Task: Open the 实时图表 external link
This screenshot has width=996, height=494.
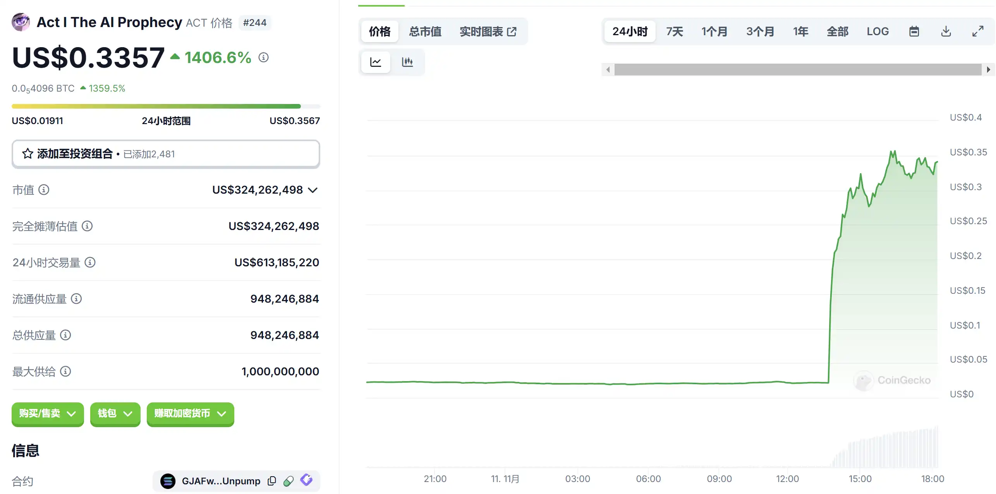Action: [x=488, y=31]
